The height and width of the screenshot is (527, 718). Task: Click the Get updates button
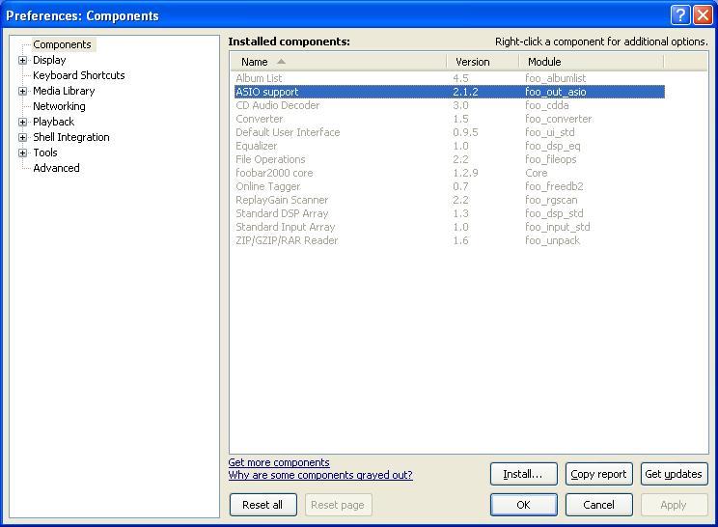(674, 474)
